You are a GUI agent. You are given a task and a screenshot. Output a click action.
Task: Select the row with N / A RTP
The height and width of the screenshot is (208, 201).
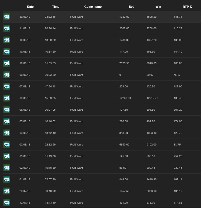click(102, 75)
